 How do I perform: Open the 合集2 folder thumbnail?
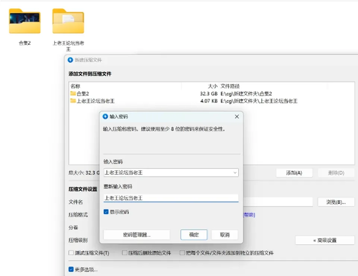point(25,21)
